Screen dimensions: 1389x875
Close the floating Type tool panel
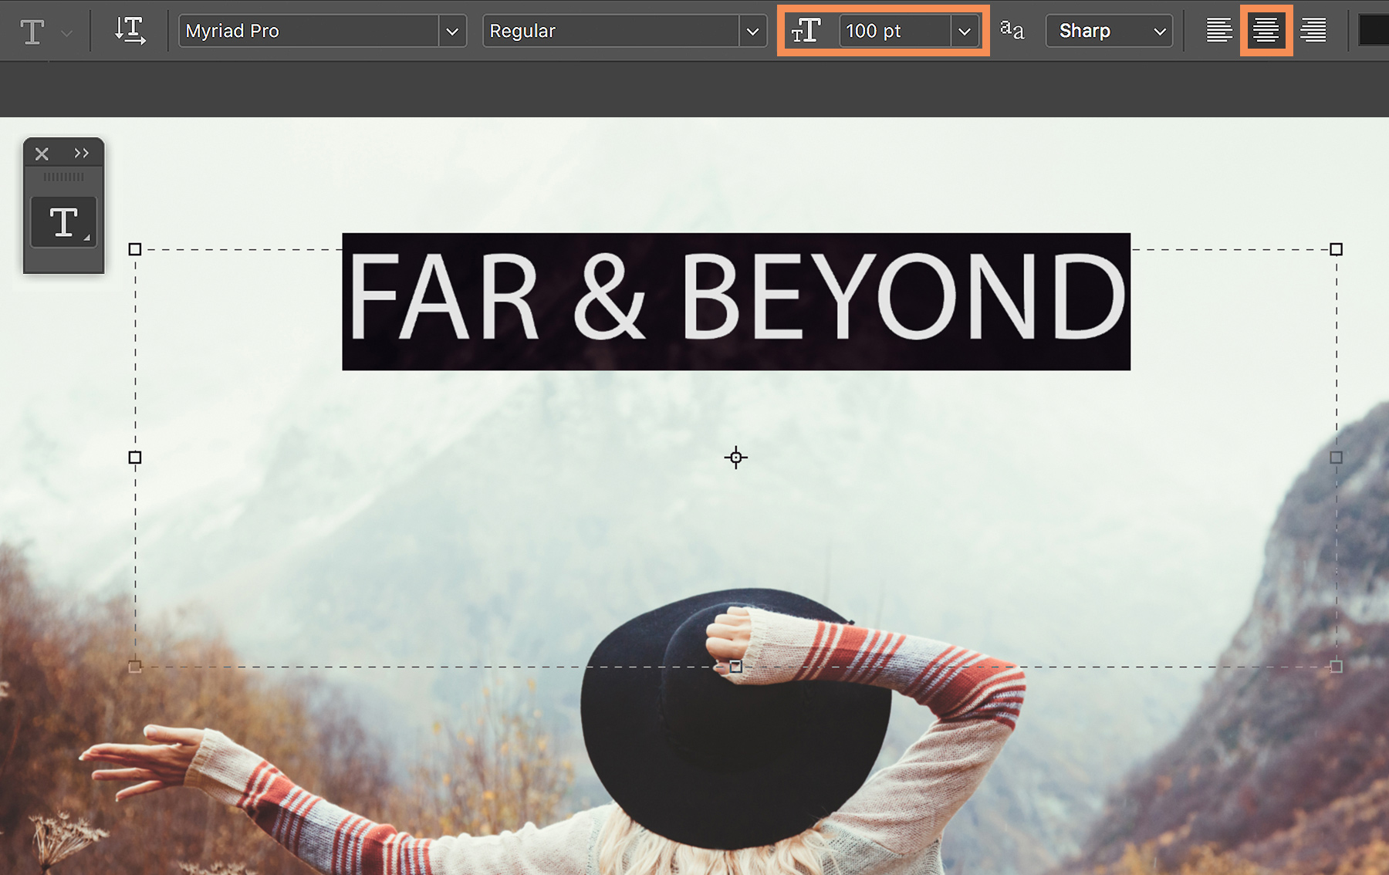42,153
